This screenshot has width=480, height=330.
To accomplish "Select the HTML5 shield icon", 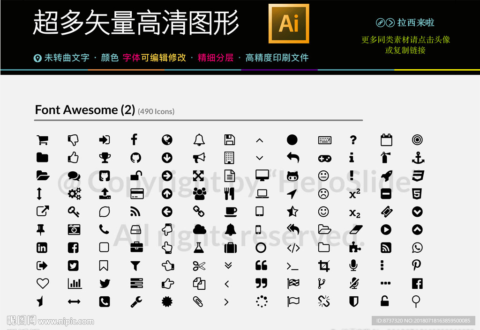I will point(417,194).
